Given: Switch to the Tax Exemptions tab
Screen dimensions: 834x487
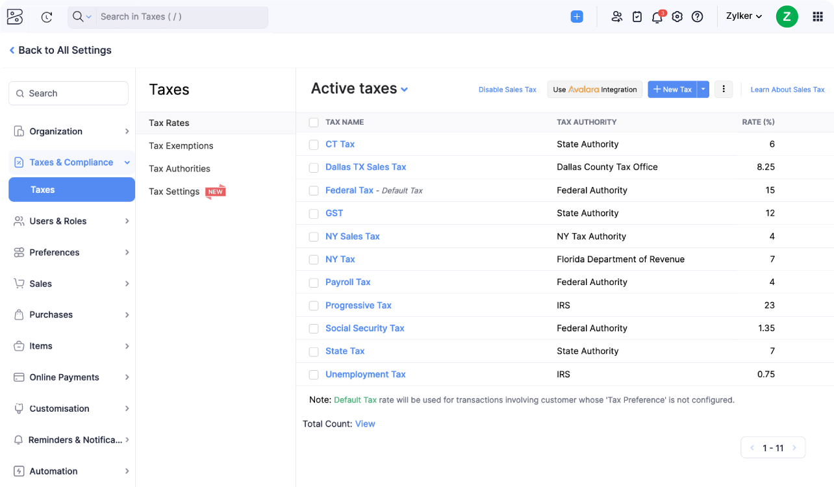Looking at the screenshot, I should click(181, 146).
